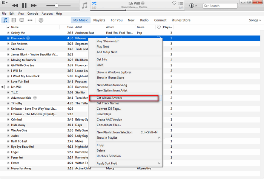Uncheck the Never Far Away song
This screenshot has height=179, width=264.
[x=8, y=168]
